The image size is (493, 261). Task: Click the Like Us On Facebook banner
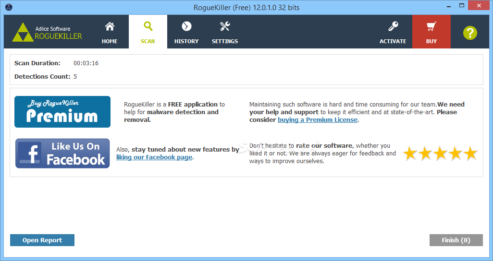(62, 153)
